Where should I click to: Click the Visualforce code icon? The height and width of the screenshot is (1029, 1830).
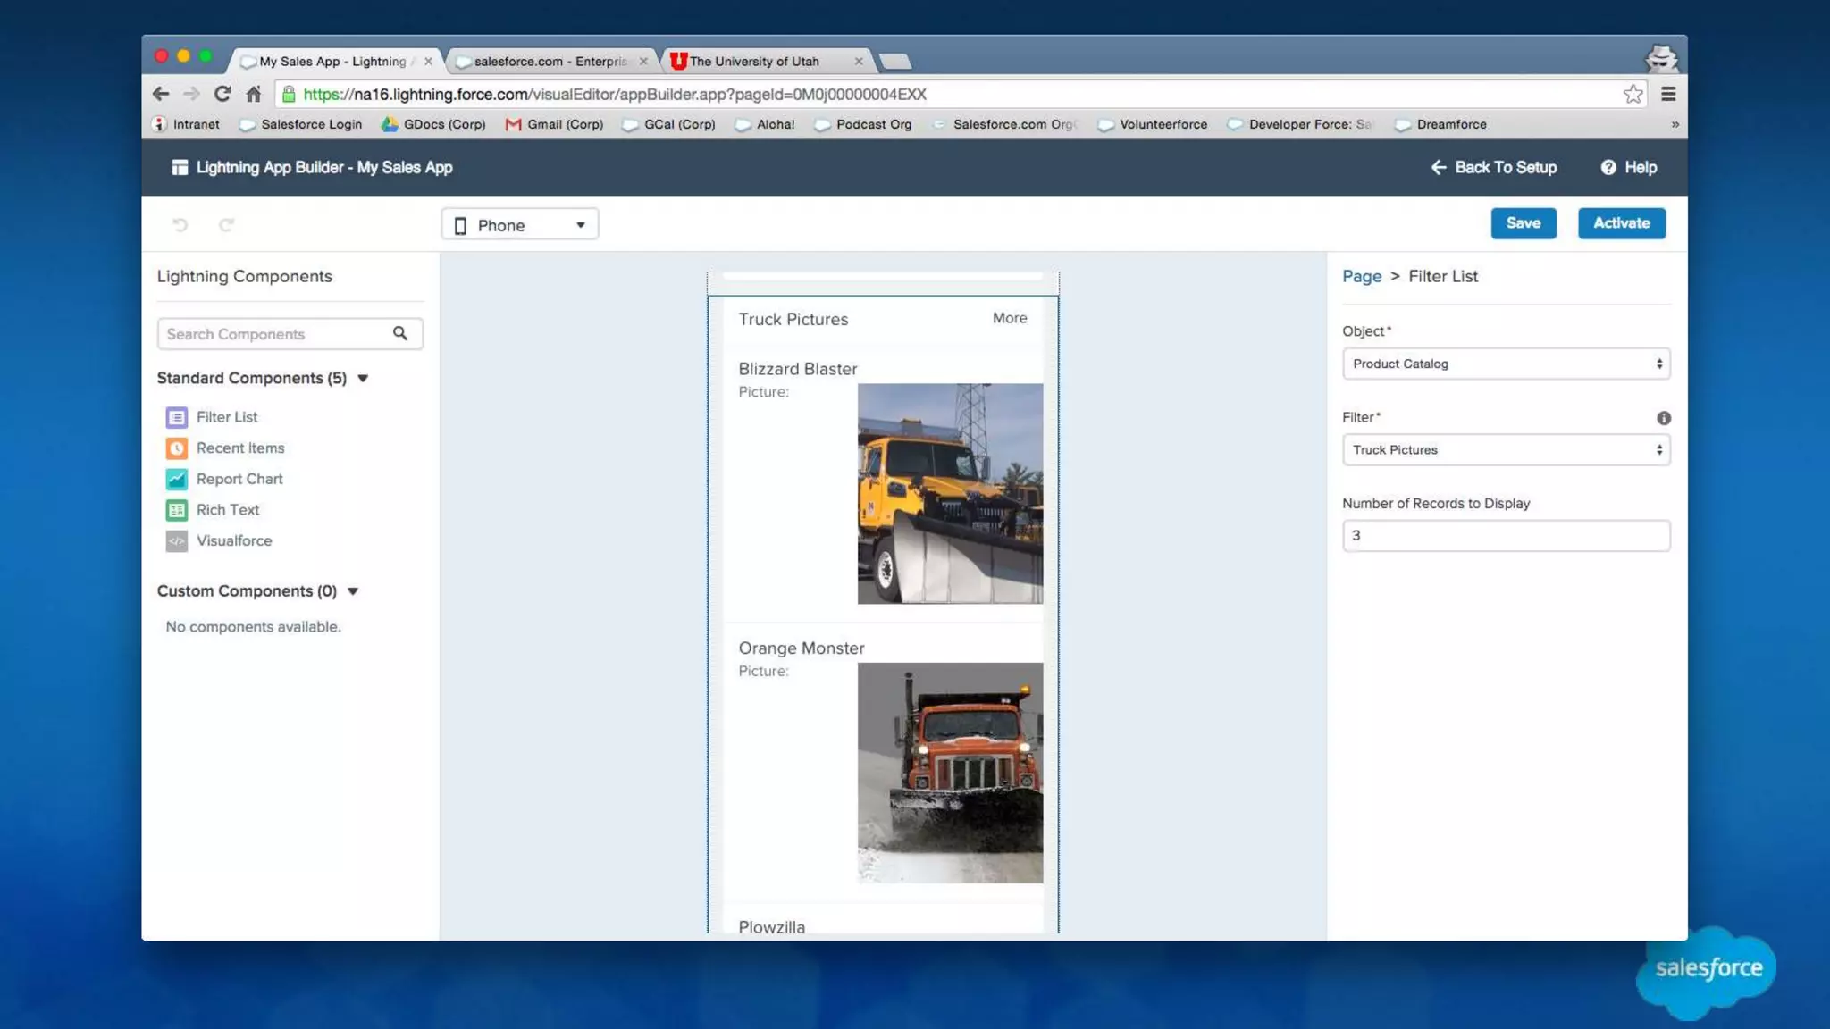tap(177, 541)
